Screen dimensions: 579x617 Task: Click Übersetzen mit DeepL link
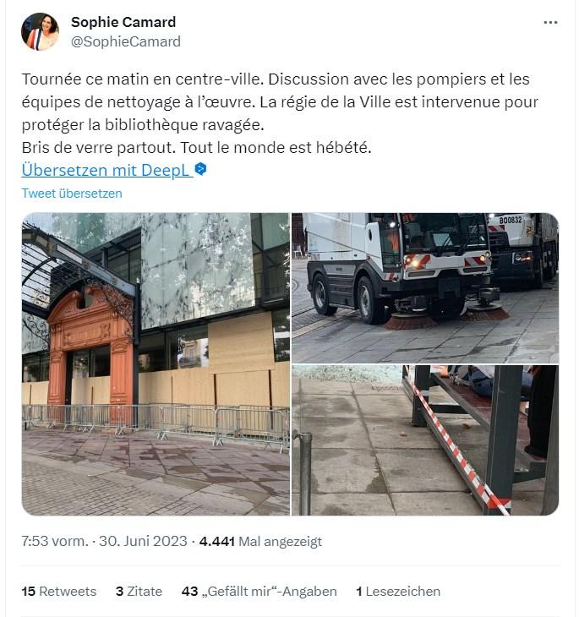click(x=107, y=170)
